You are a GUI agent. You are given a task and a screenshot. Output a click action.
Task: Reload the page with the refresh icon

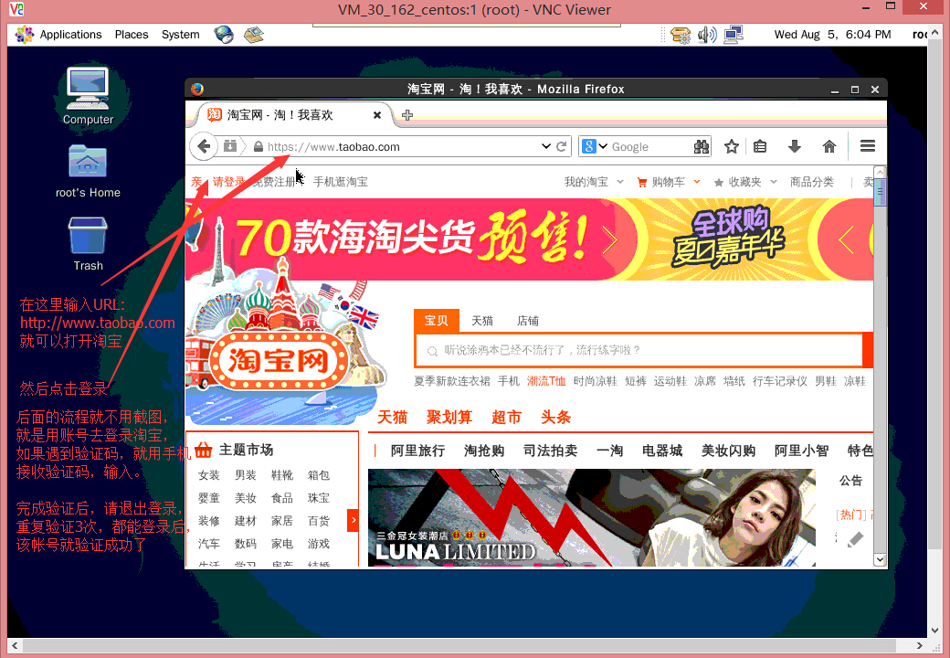coord(562,146)
